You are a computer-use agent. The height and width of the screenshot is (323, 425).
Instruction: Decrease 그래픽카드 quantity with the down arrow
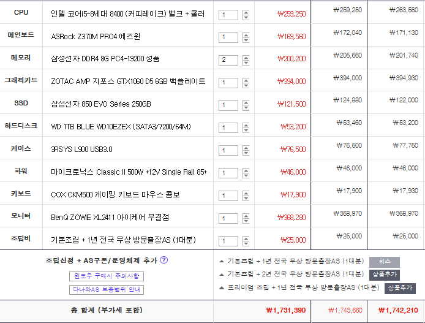(246, 85)
